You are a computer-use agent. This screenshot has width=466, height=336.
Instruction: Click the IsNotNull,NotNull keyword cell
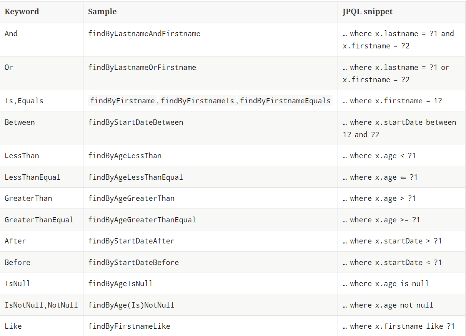[x=41, y=305]
